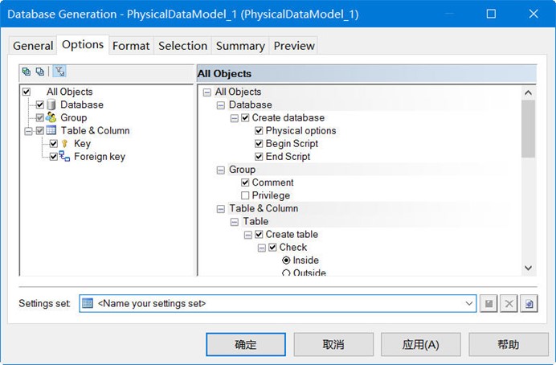556x365 pixels.
Task: Uncheck Create database option
Action: point(245,117)
